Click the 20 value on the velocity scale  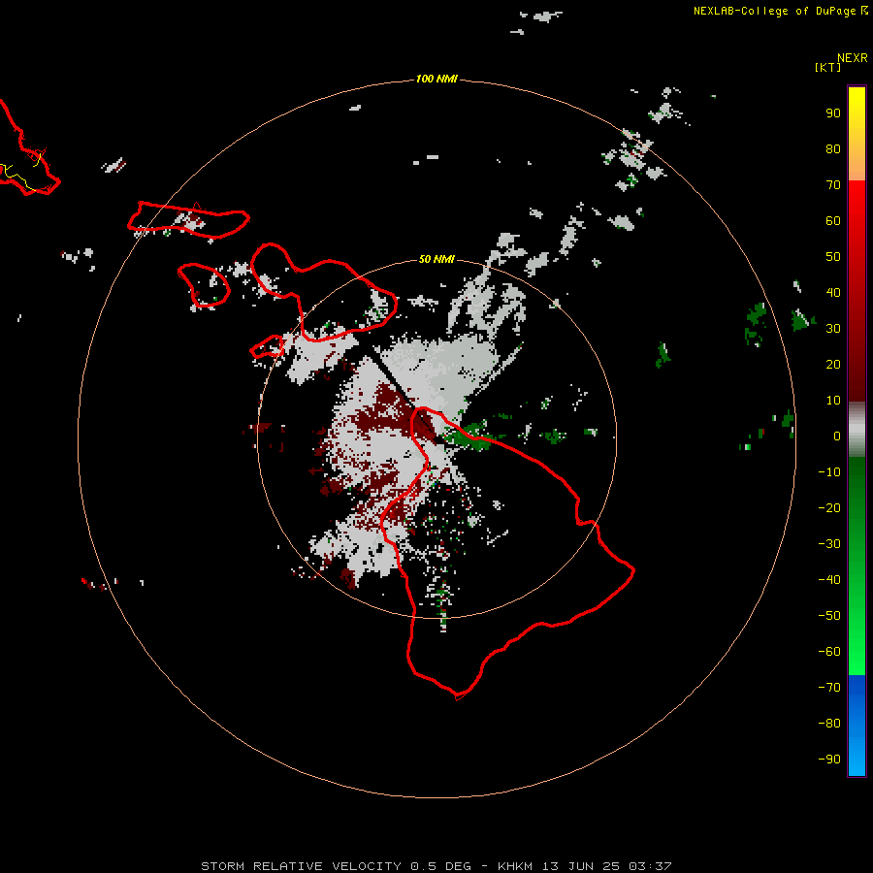[833, 365]
